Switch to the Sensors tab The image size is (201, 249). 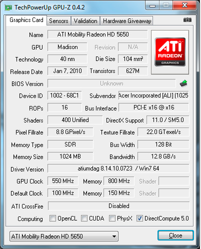pyautogui.click(x=58, y=21)
